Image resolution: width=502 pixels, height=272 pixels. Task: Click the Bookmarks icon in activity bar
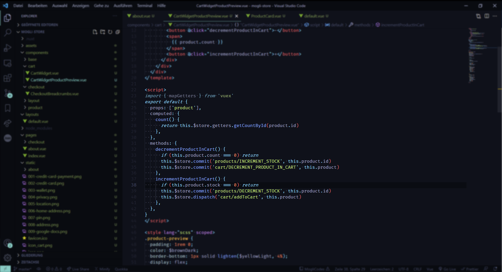[x=8, y=108]
